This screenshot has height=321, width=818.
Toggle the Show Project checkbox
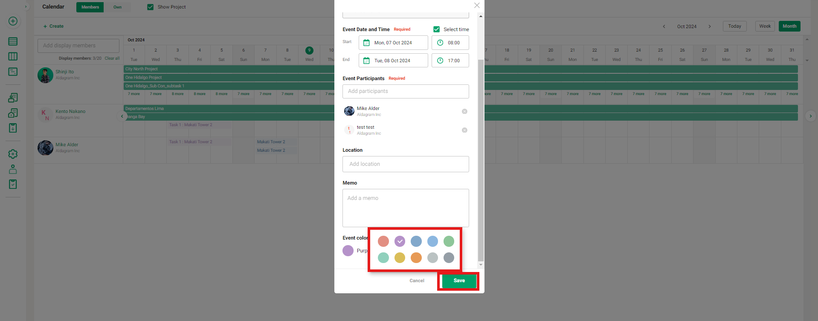point(150,7)
